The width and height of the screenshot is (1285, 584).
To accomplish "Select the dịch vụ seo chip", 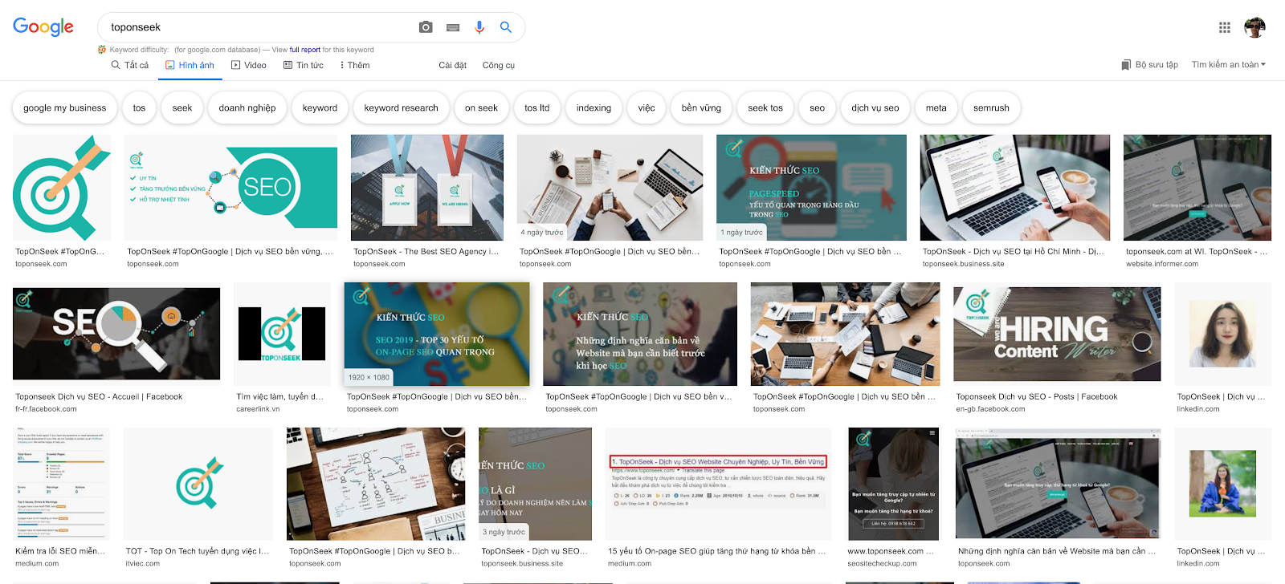I will [x=875, y=107].
